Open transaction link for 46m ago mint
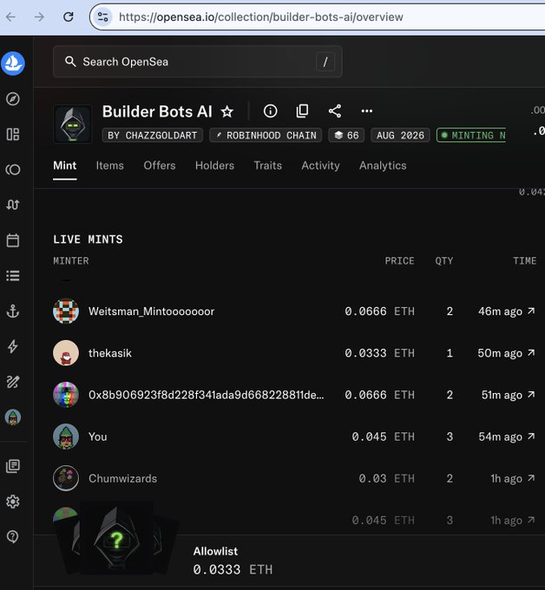 [531, 311]
